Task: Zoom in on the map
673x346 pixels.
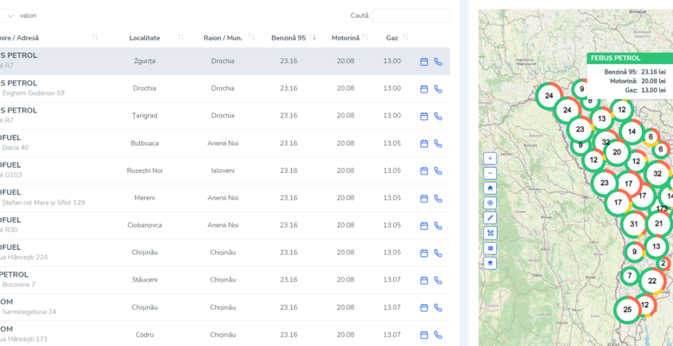Action: click(x=490, y=159)
